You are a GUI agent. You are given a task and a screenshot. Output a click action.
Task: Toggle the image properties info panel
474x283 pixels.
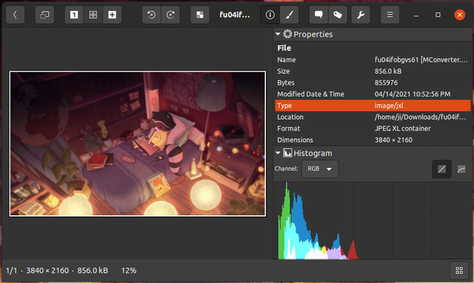click(x=270, y=14)
